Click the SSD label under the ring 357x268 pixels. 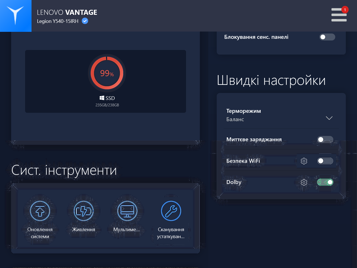tap(110, 98)
